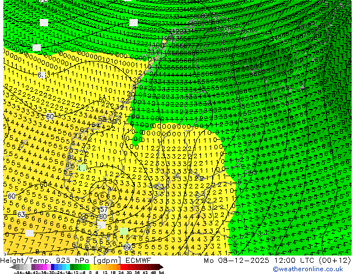Image resolution: width=355 pixels, height=274 pixels.
Task: Open the weatheronline.co.uk copyright link
Action: click(308, 269)
